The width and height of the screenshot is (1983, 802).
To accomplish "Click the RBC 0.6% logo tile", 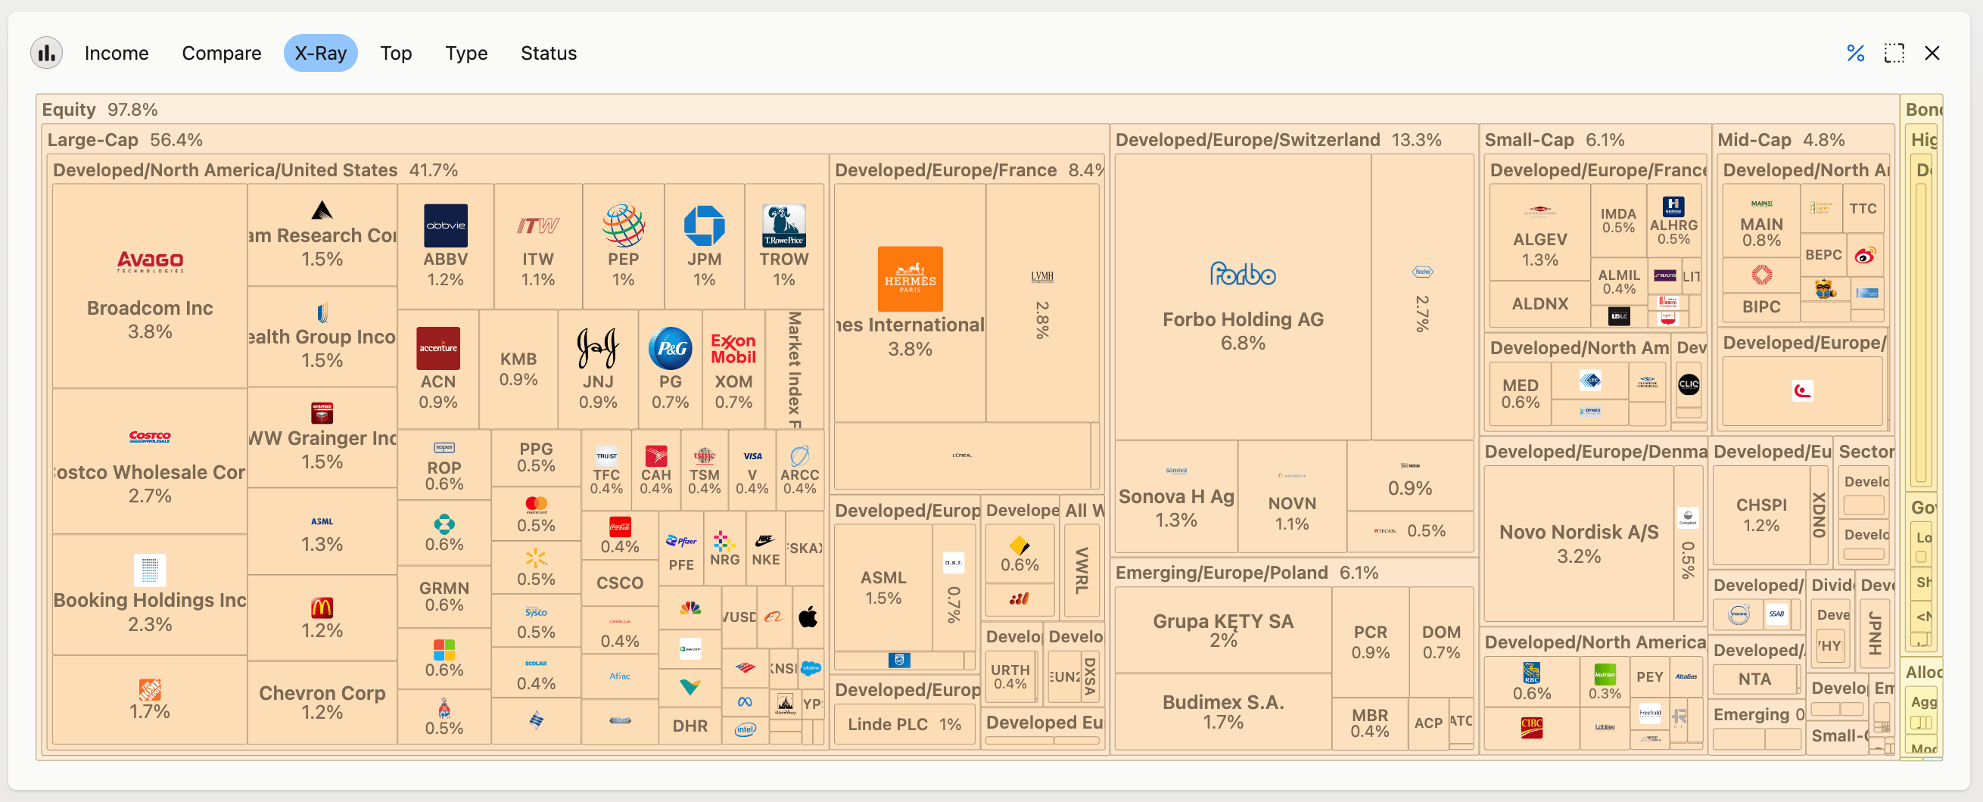I will [x=1531, y=682].
